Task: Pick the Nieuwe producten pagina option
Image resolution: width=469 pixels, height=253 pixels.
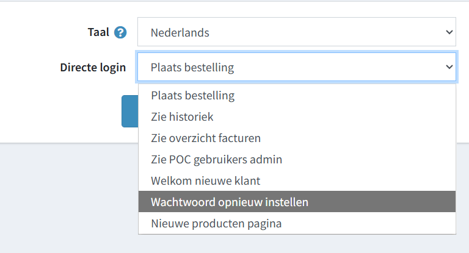Action: coord(216,223)
